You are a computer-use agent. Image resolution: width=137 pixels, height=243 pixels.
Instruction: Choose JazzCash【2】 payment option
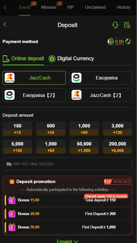coord(101,95)
